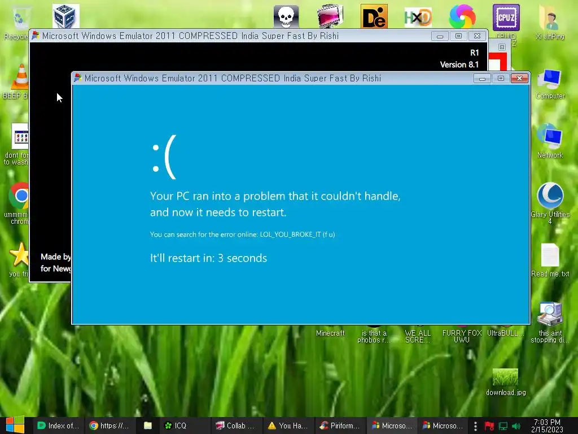Open the Xi JinPing folder icon
Screen dimensions: 578x434
550,22
